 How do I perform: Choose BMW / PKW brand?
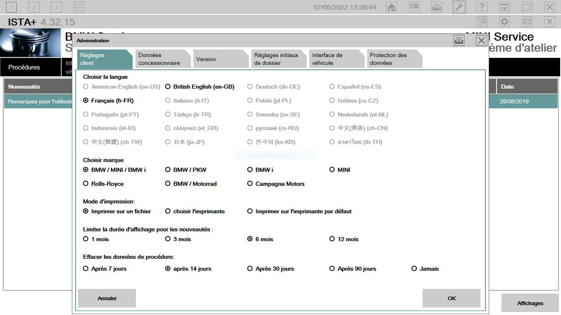[x=186, y=170]
